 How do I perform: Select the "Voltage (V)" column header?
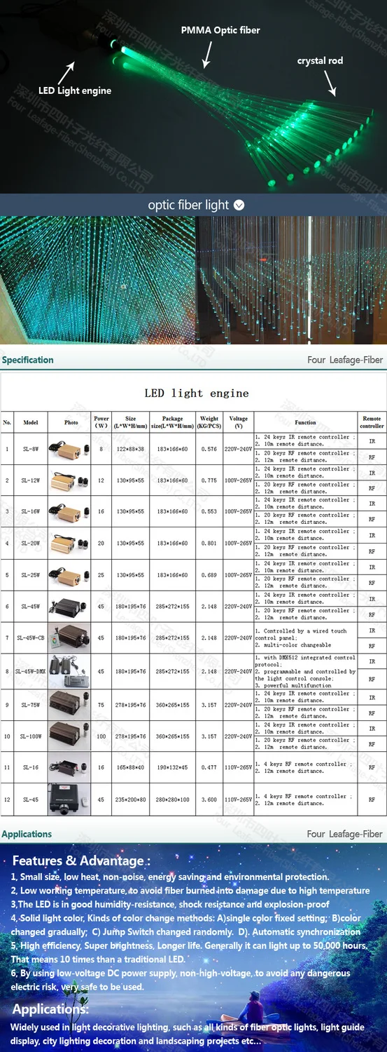tap(239, 422)
